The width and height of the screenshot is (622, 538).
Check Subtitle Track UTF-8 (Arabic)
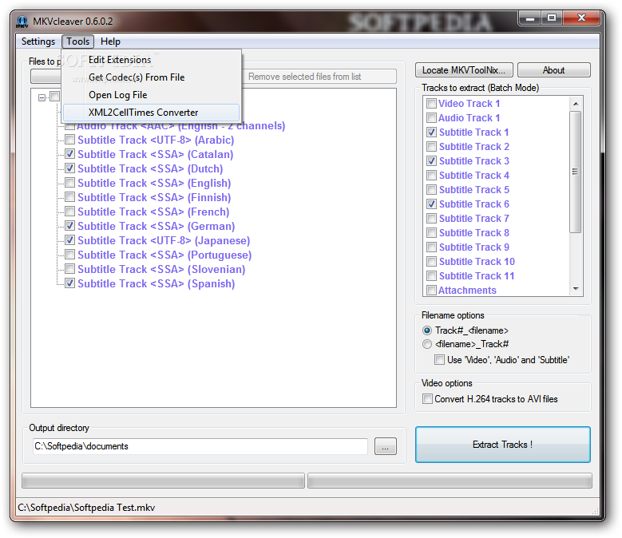click(69, 140)
